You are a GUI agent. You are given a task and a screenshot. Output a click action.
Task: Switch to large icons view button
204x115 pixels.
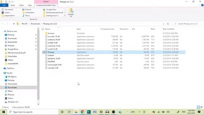click(202, 107)
